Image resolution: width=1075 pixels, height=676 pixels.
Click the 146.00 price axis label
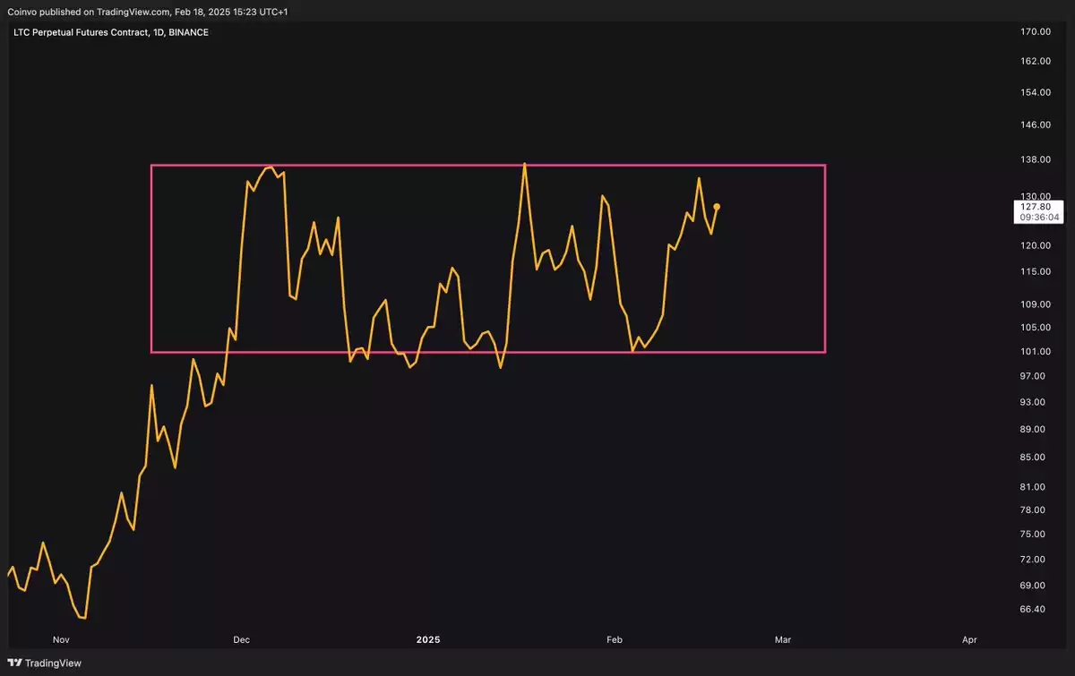click(x=1035, y=124)
